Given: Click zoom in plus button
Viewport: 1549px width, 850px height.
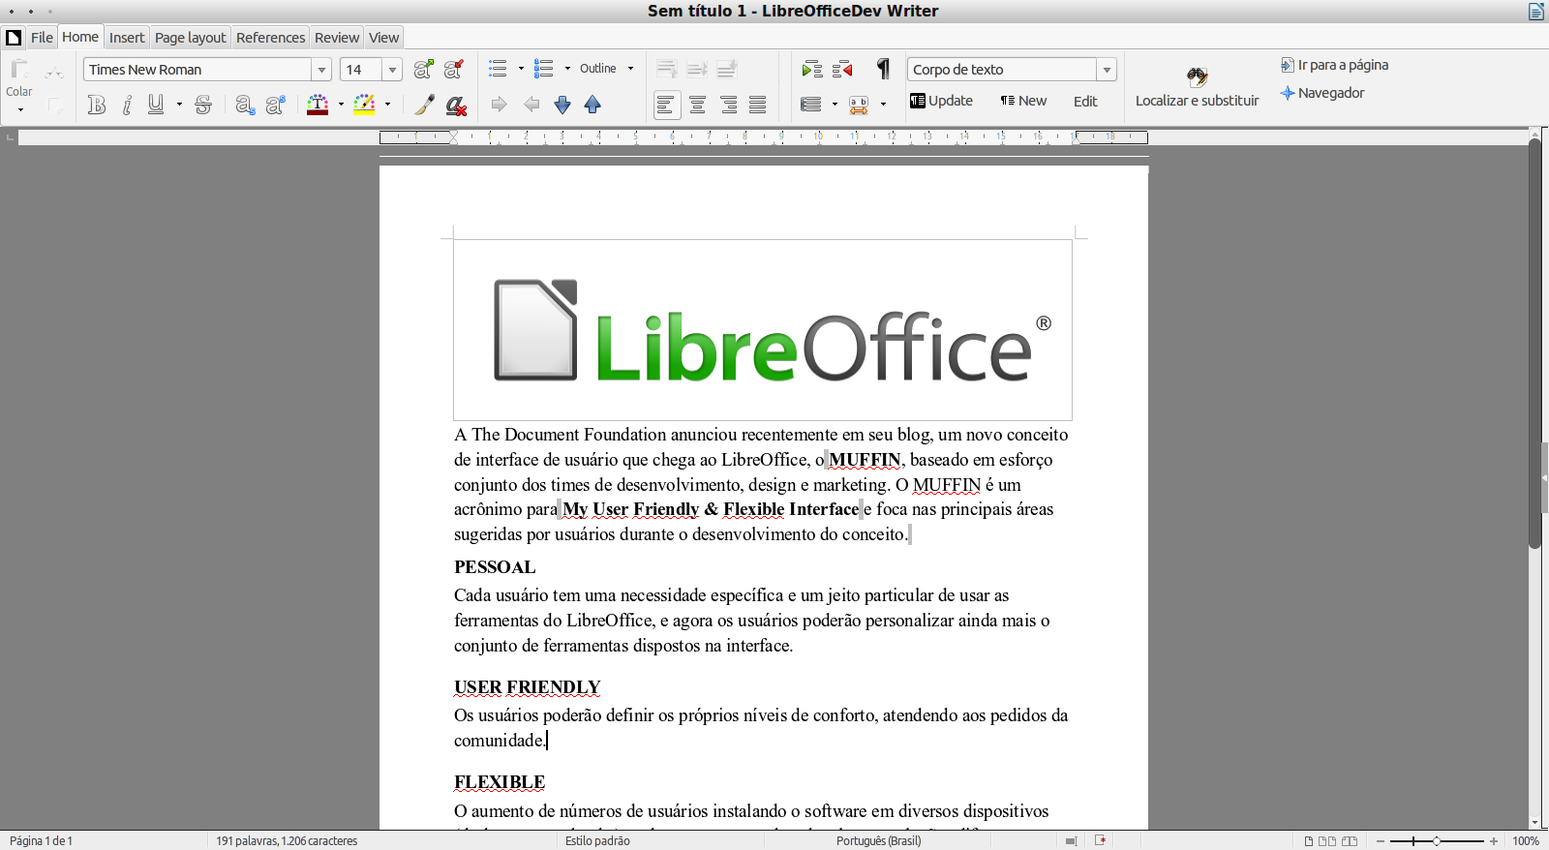Looking at the screenshot, I should tap(1494, 841).
